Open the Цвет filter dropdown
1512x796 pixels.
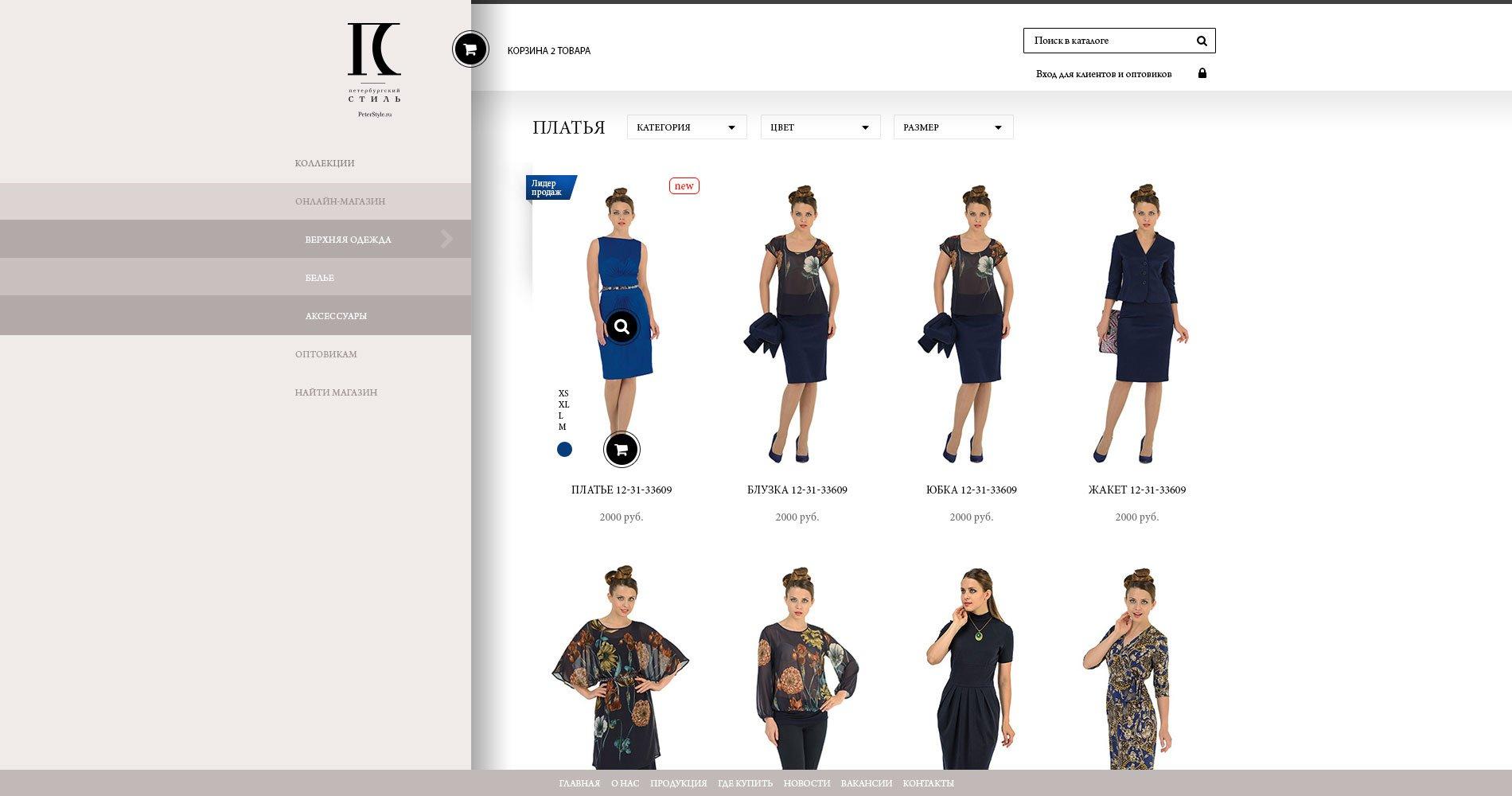point(820,127)
